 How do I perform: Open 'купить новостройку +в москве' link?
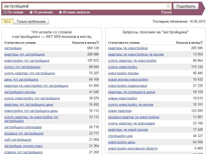[131, 105]
